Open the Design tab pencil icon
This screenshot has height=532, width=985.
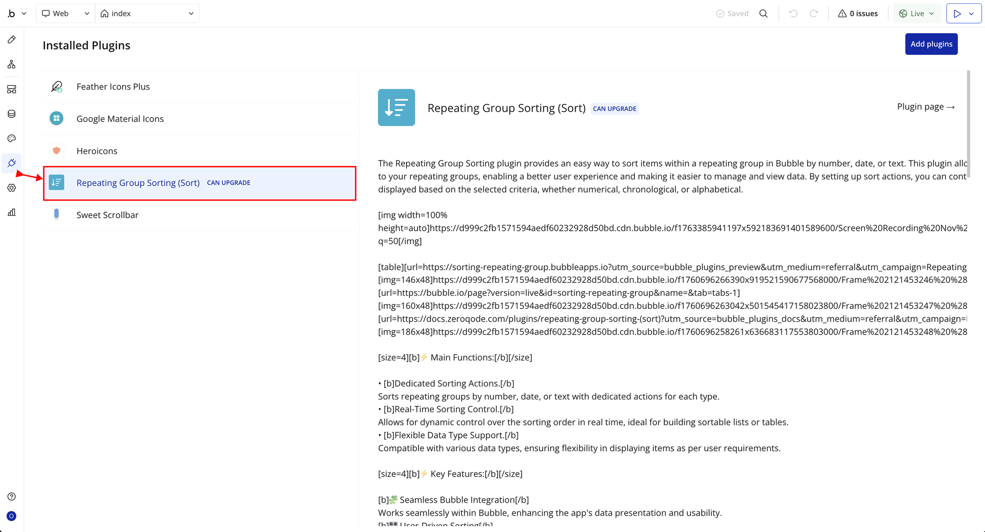point(12,40)
